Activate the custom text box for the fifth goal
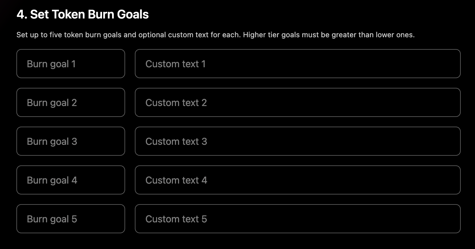This screenshot has height=249, width=475. pos(297,219)
